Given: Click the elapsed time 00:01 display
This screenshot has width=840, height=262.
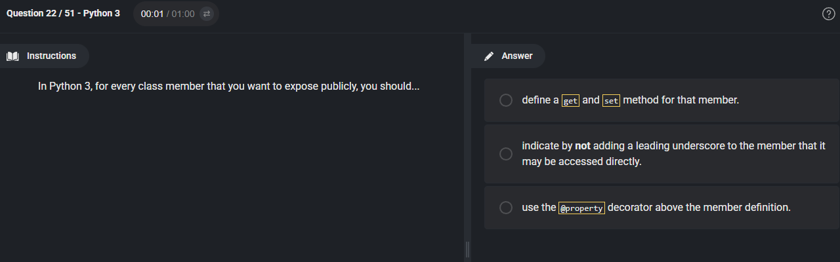Looking at the screenshot, I should (152, 14).
